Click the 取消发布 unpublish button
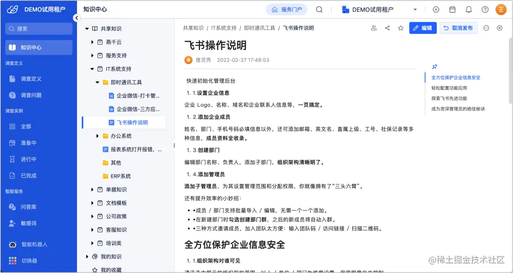The height and width of the screenshot is (273, 513). [x=458, y=28]
